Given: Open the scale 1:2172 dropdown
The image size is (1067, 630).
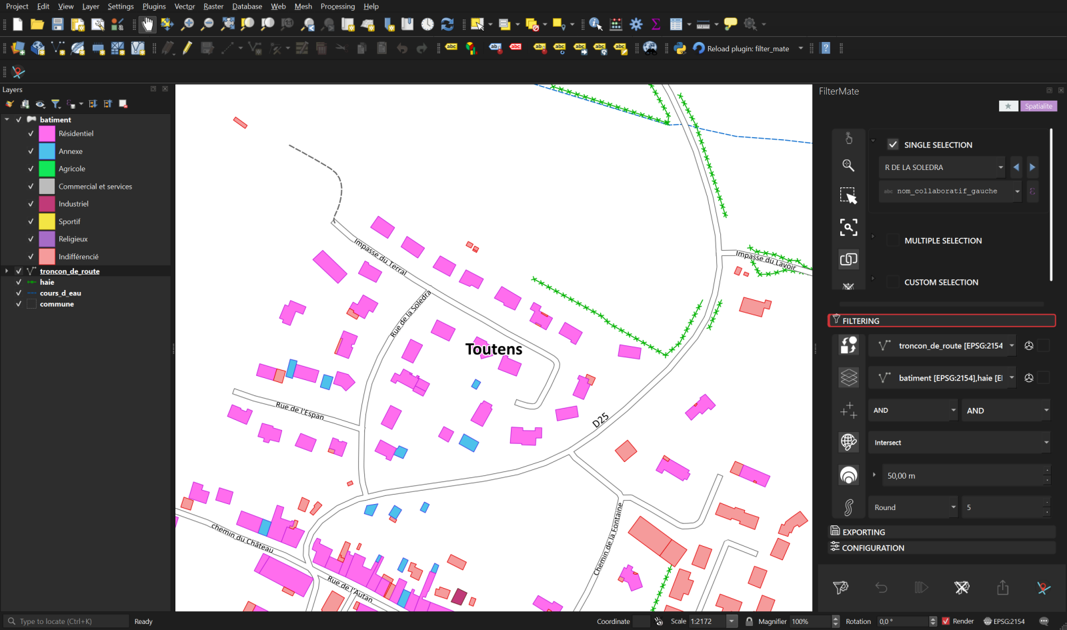Looking at the screenshot, I should (x=732, y=621).
